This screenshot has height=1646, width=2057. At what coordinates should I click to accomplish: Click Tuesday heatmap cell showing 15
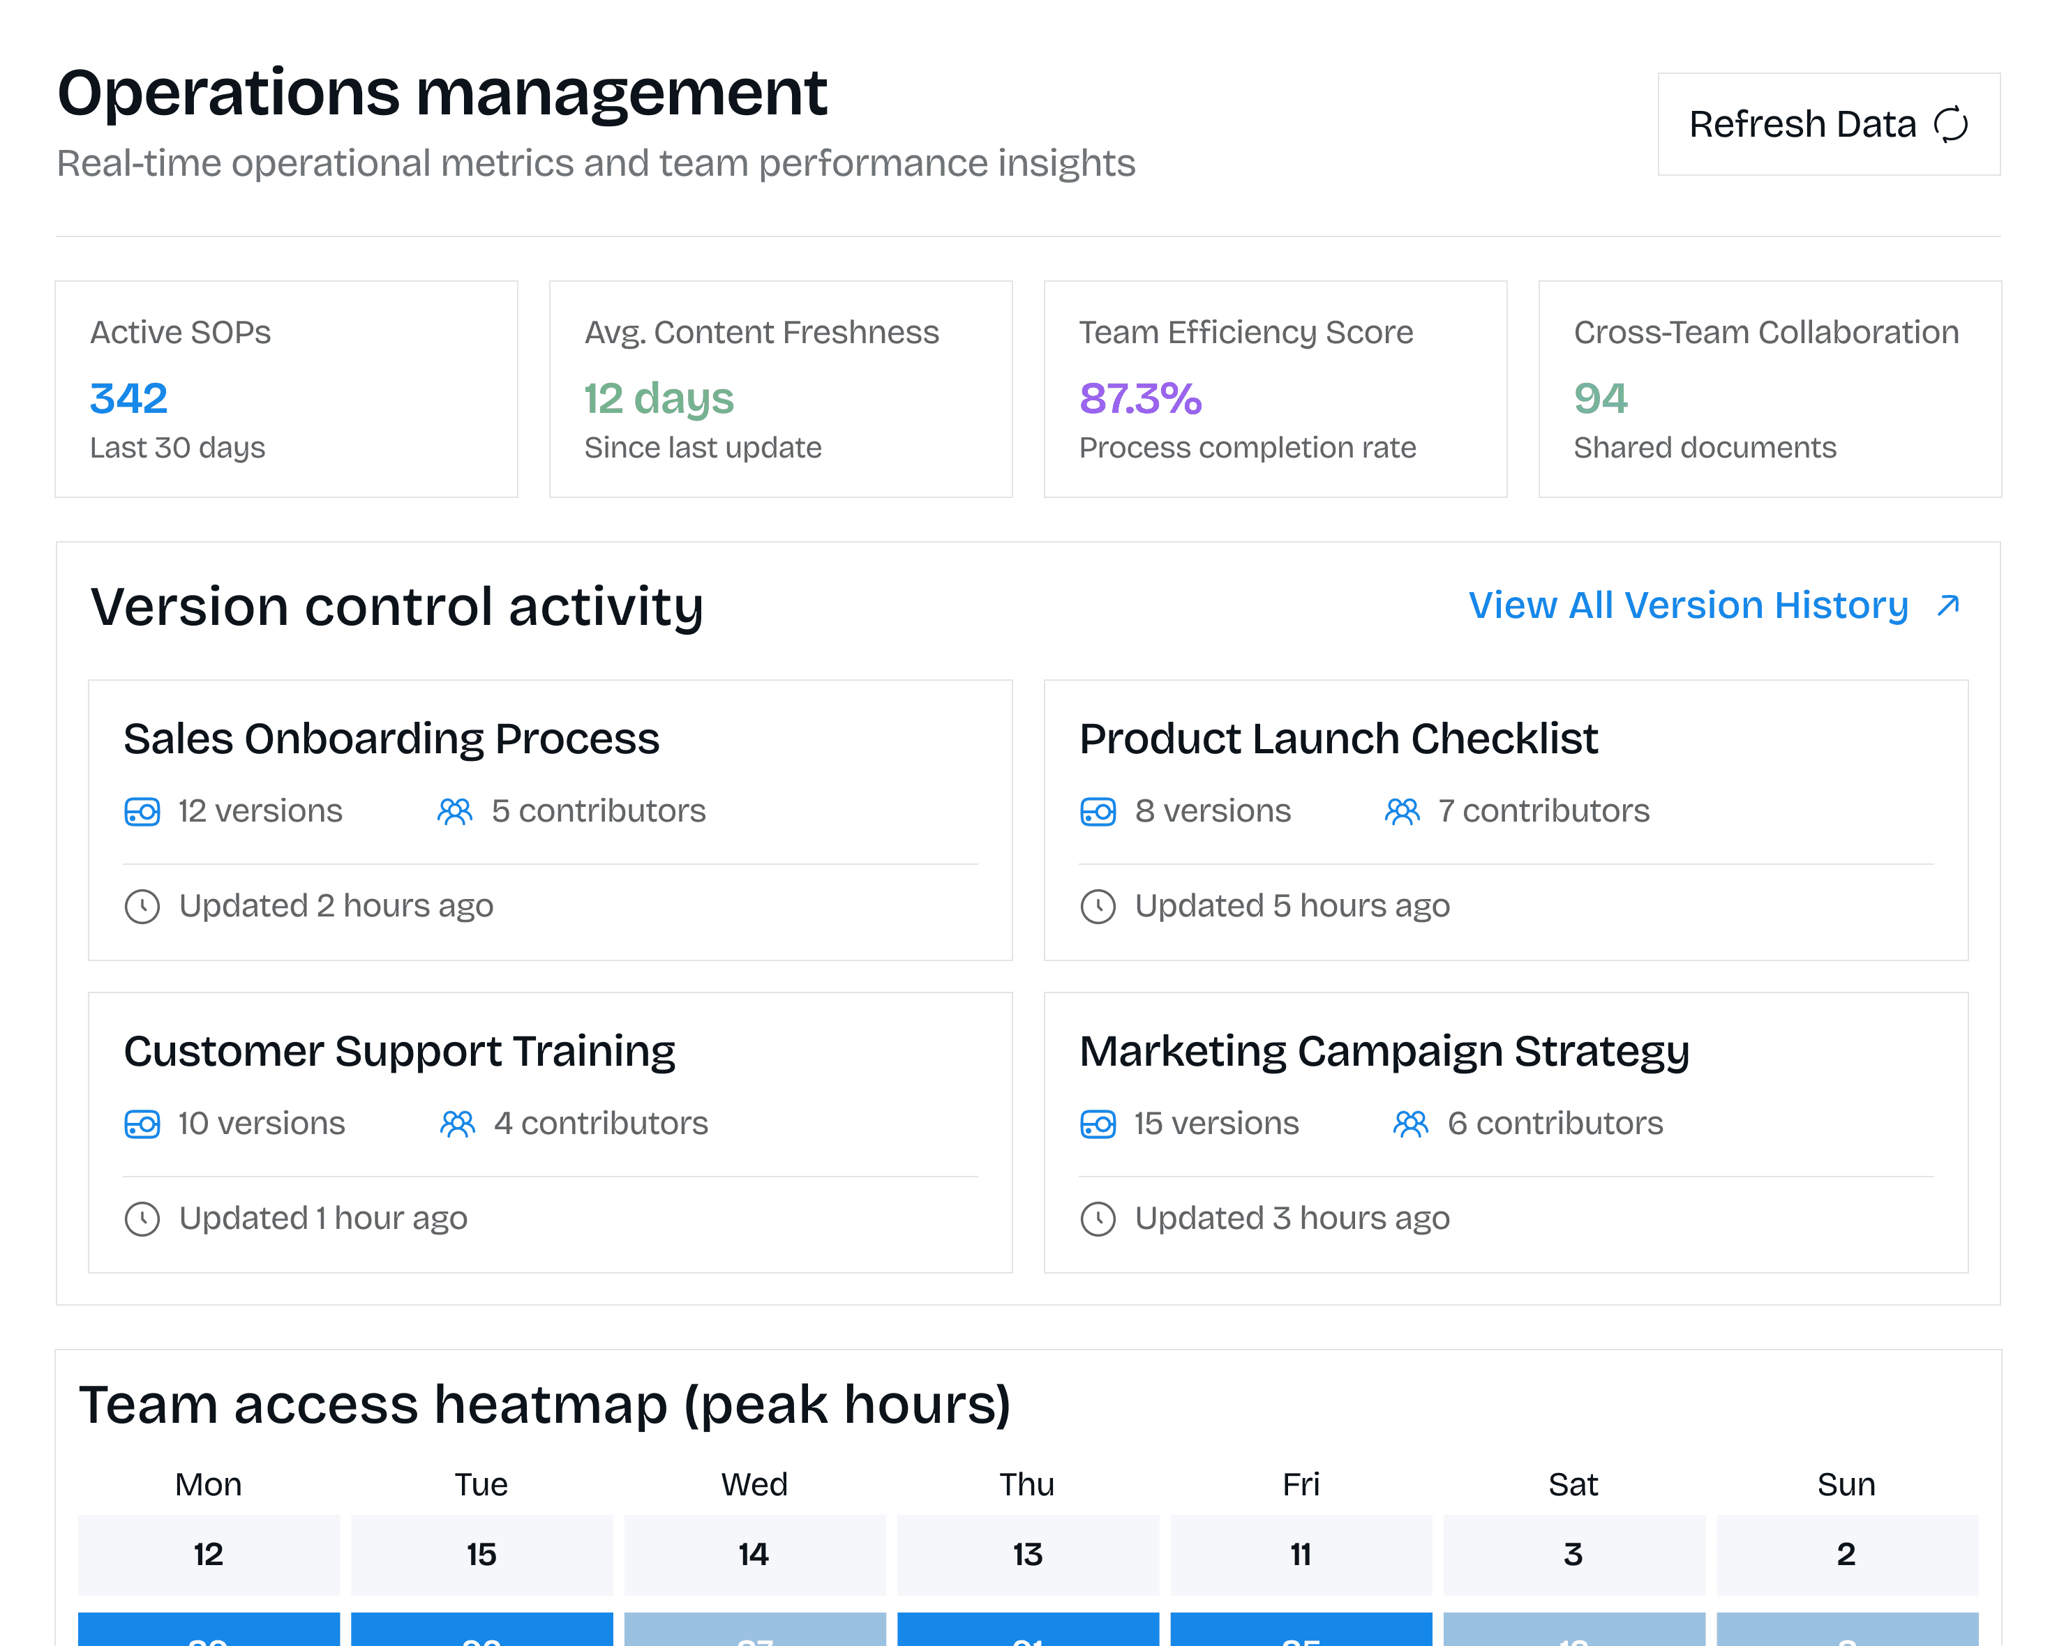(481, 1555)
